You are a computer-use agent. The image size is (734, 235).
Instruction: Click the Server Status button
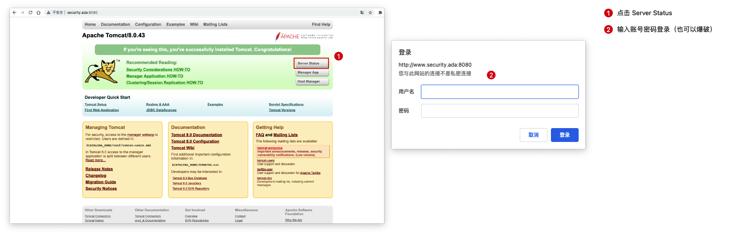pos(311,63)
